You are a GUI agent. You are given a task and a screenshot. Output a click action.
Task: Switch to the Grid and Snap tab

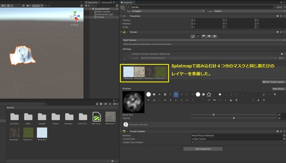click(x=107, y=3)
